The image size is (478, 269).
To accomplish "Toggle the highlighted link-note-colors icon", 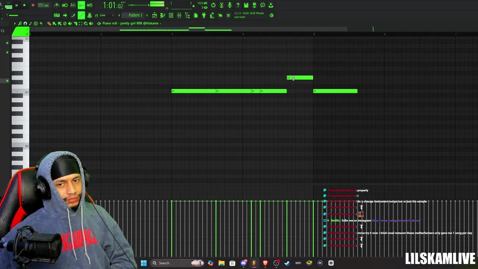I will [81, 15].
